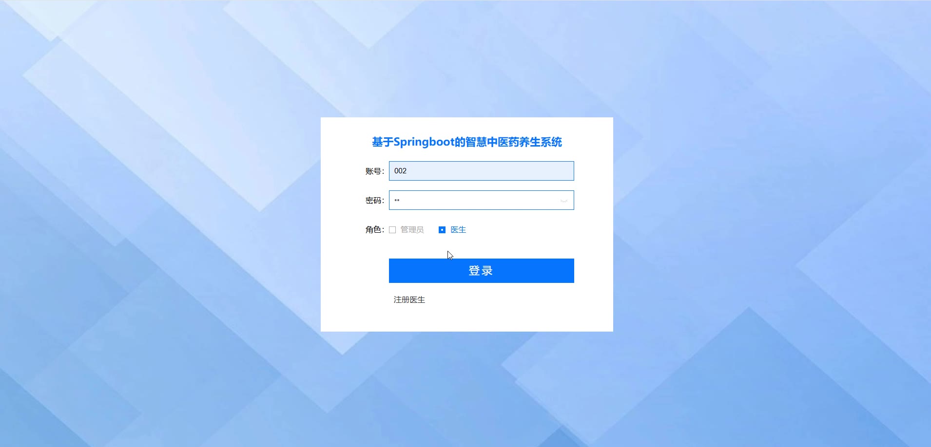Show the hidden password characters
This screenshot has height=447, width=931.
(x=564, y=201)
